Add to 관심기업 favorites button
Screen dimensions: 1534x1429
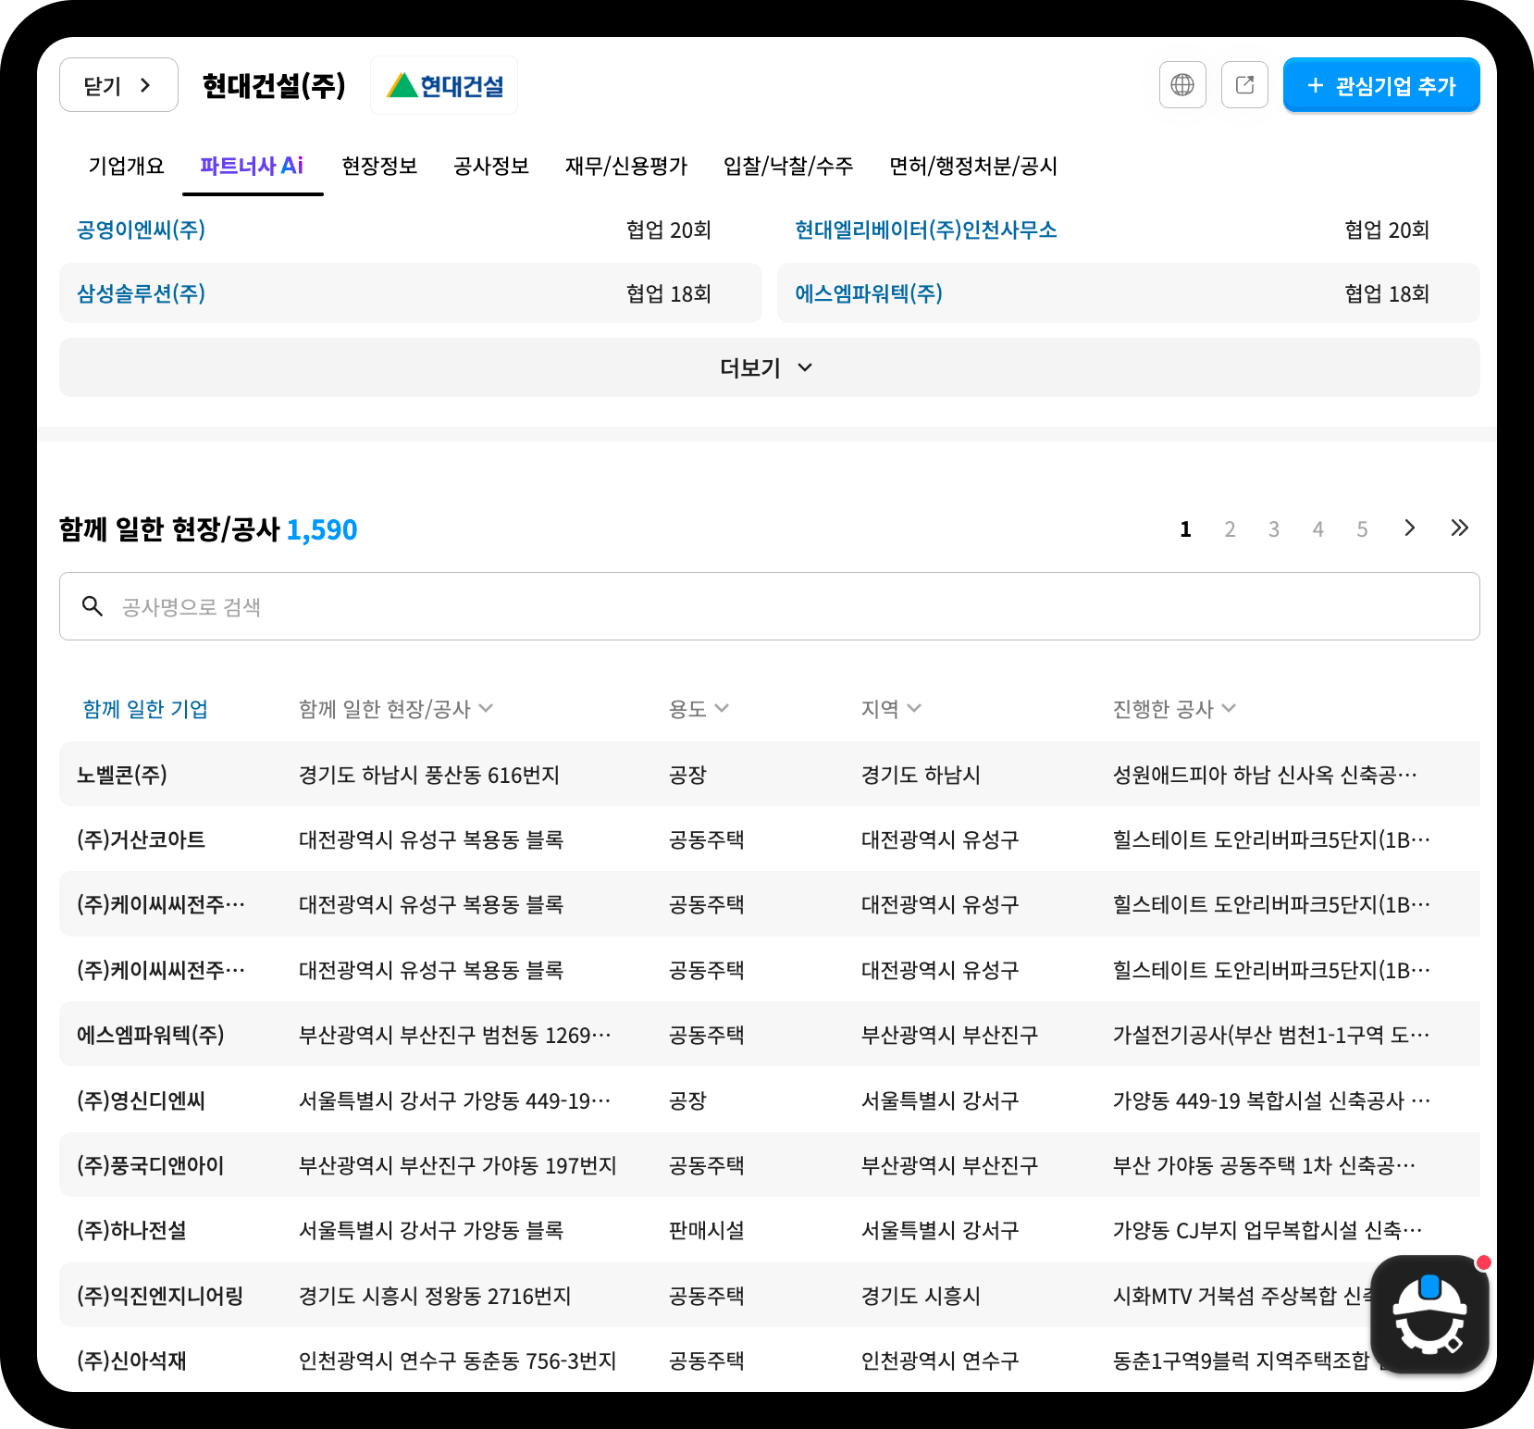(x=1381, y=85)
